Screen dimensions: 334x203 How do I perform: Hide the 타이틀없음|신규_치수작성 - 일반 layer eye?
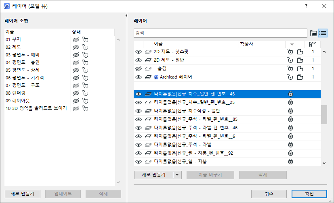(139, 111)
